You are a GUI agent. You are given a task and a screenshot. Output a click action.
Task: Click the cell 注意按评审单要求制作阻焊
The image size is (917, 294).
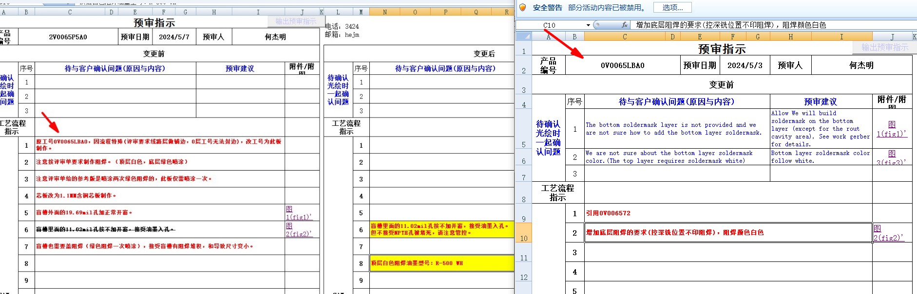click(160, 162)
